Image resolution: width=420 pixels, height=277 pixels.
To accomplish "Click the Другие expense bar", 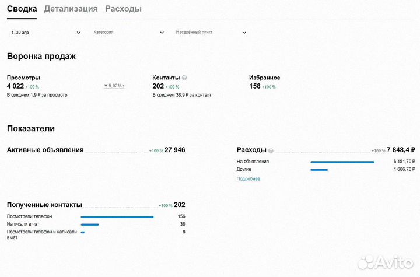I will click(319, 170).
